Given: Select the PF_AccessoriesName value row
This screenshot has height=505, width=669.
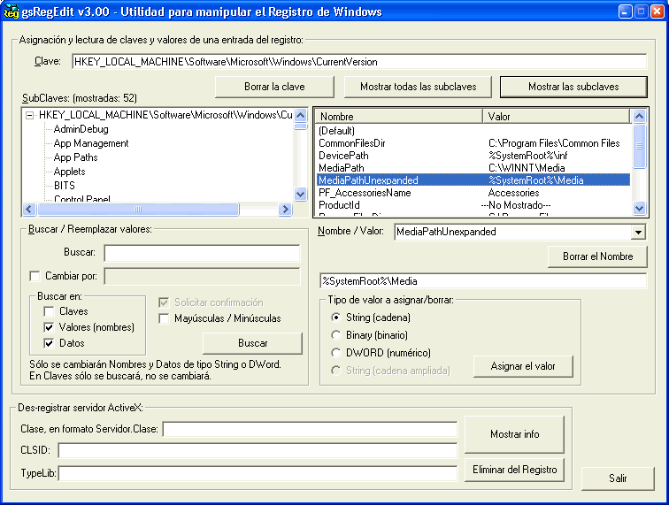Looking at the screenshot, I should 473,193.
